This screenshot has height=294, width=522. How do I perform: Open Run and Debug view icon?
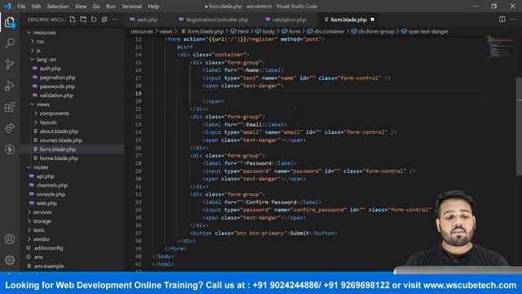pos(10,86)
